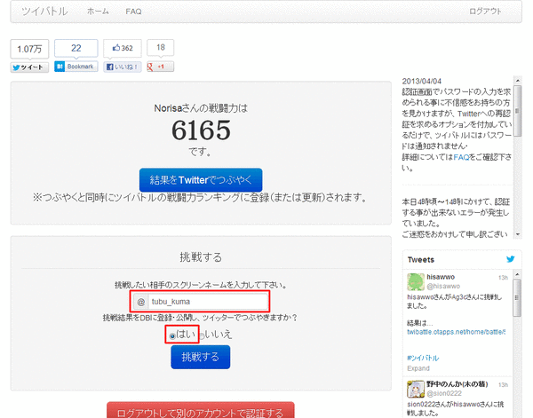
Task: Select the はい radio button
Action: click(172, 335)
